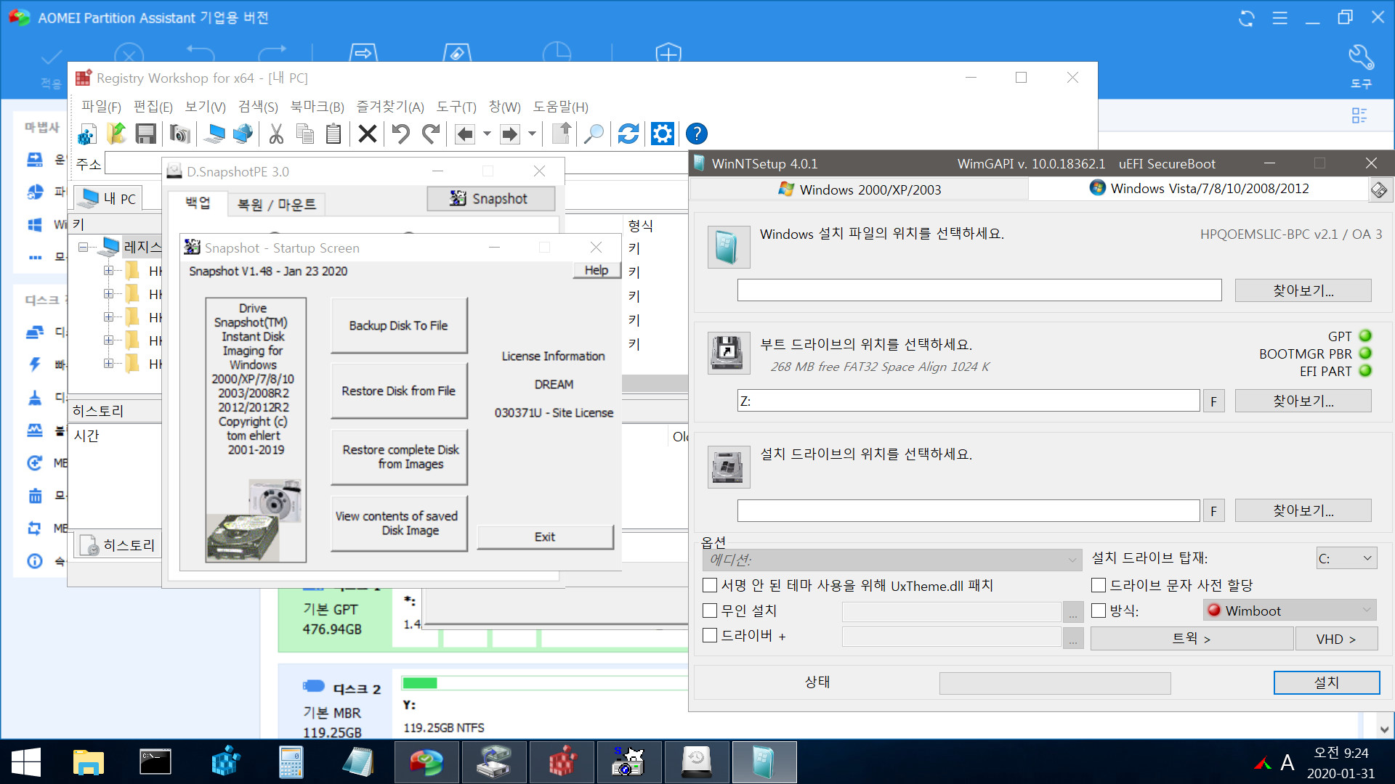
Task: Click the boot drive path field showing Z:
Action: click(969, 401)
